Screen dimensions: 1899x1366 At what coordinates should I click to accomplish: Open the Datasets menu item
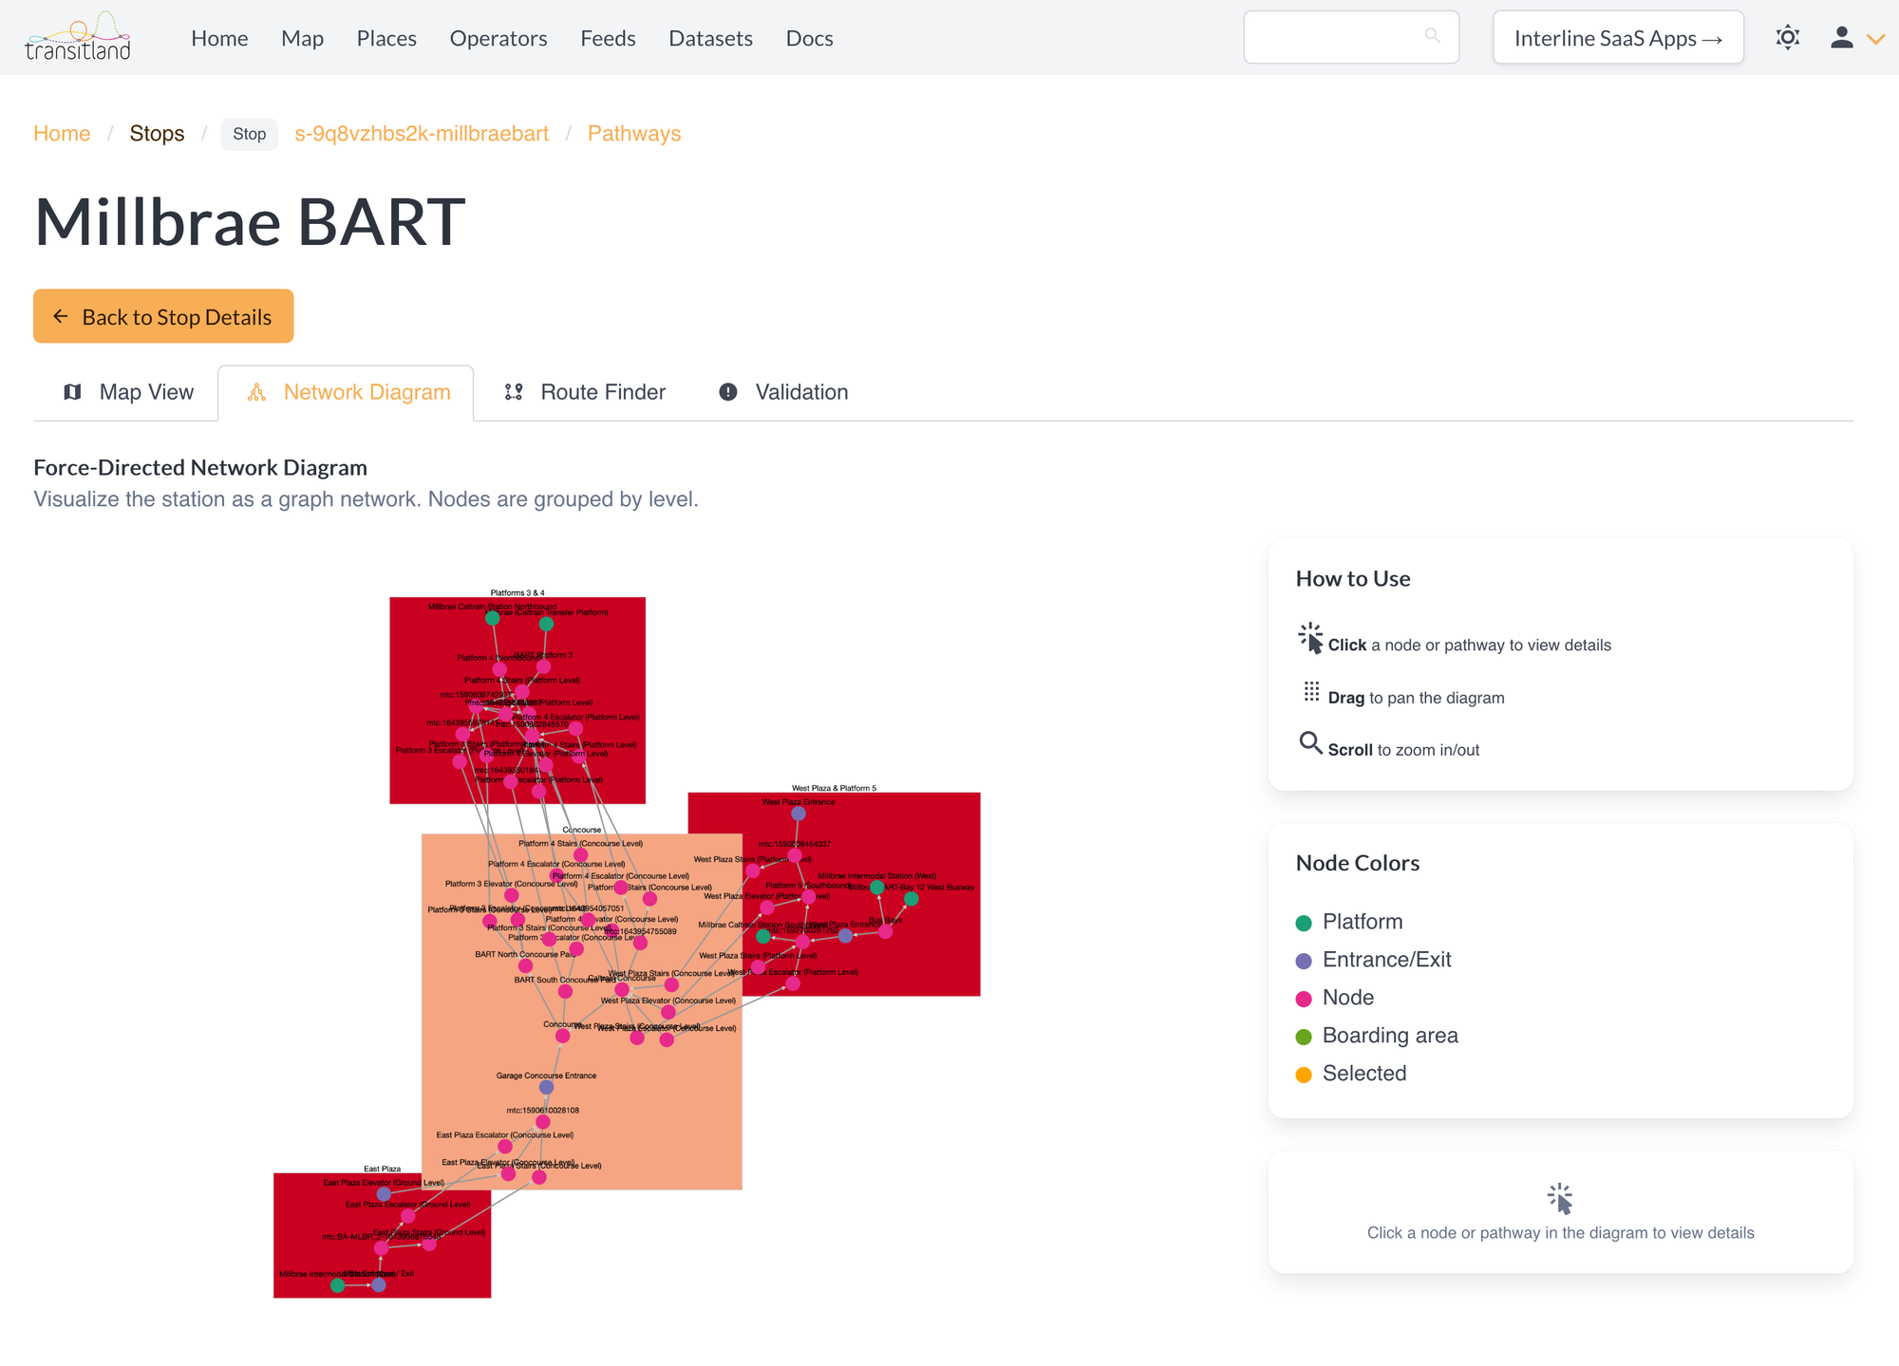click(x=710, y=38)
